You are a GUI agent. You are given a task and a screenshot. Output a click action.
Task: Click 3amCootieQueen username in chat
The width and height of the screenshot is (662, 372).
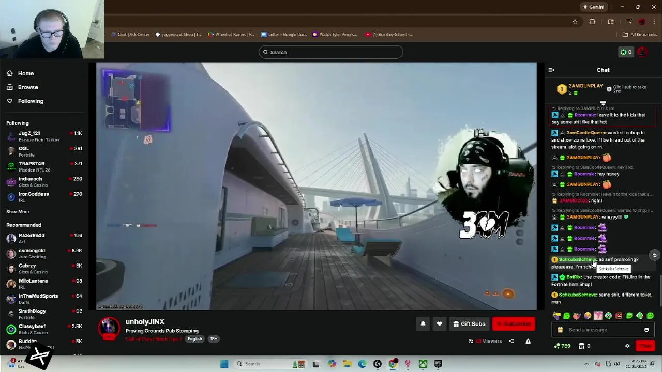(586, 133)
